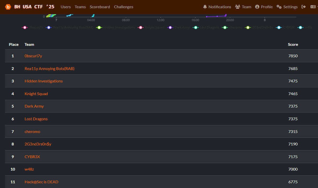Select score value 7850

[293, 56]
